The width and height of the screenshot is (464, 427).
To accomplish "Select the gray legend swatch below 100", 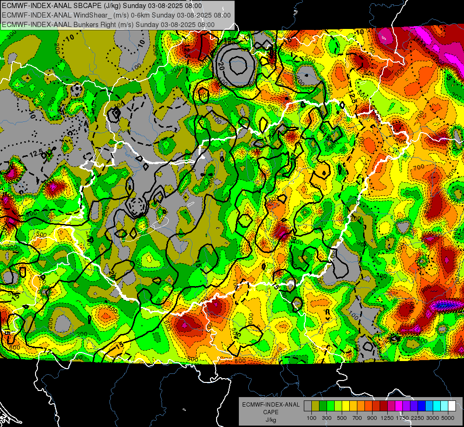I will (308, 406).
